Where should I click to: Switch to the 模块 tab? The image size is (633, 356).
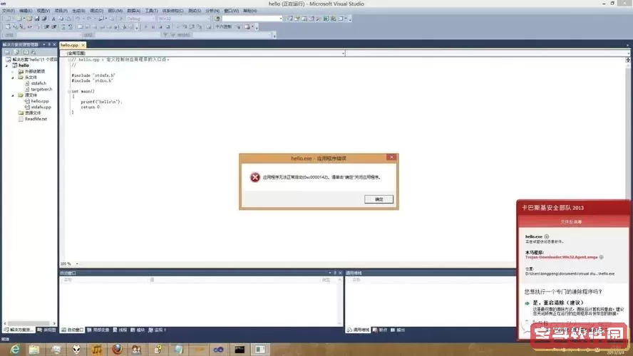point(138,330)
